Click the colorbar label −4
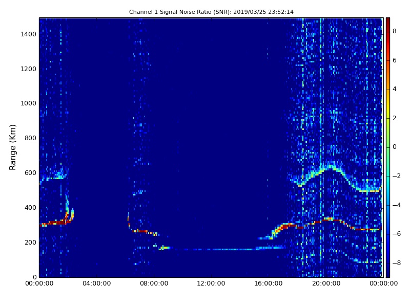The height and width of the screenshot is (307, 410). pos(397,205)
